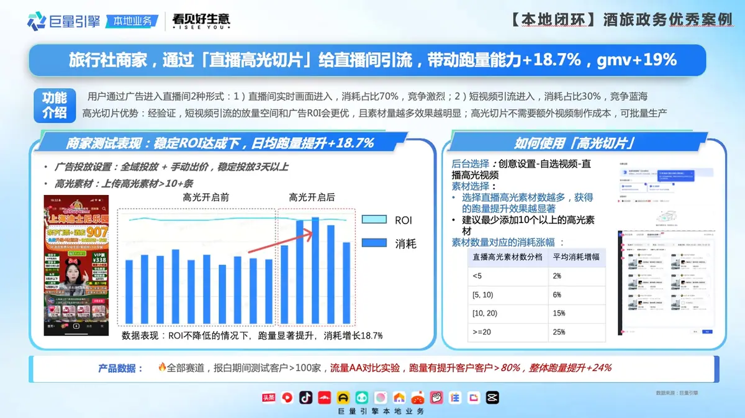Click the tallest blue bar in the chart
The height and width of the screenshot is (418, 745).
(315, 271)
